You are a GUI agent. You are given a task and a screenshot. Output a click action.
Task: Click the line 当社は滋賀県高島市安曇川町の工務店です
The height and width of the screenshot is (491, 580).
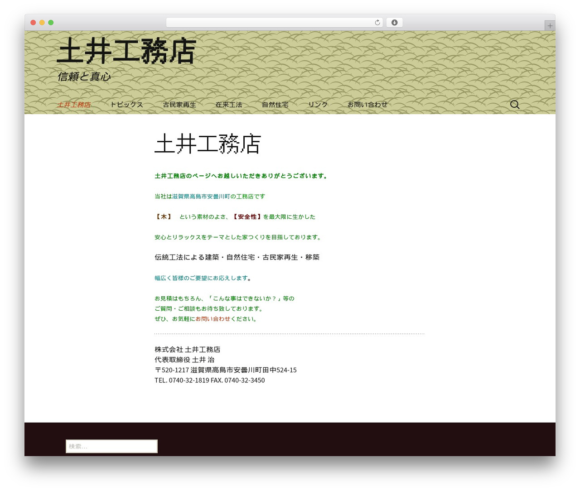click(210, 196)
